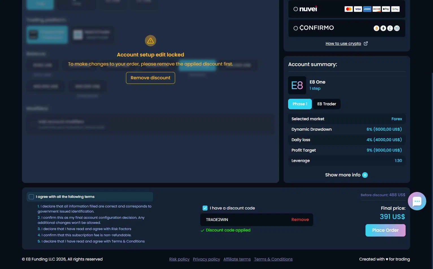
Task: Check I agree with all following terms
Action: pyautogui.click(x=31, y=197)
